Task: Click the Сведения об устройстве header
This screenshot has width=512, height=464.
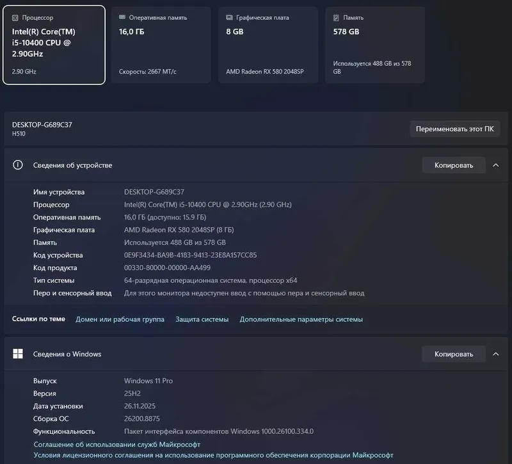Action: (256, 165)
